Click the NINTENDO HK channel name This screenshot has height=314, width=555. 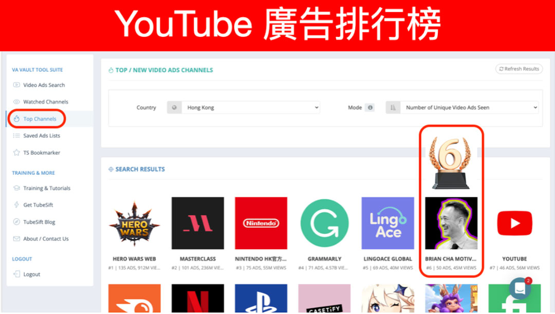pos(261,259)
